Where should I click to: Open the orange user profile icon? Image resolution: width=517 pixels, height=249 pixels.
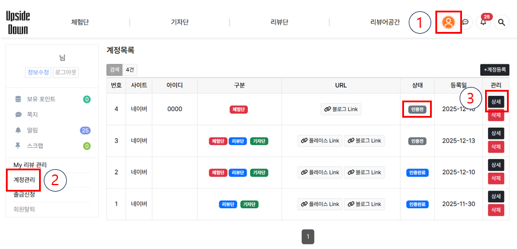pos(448,22)
